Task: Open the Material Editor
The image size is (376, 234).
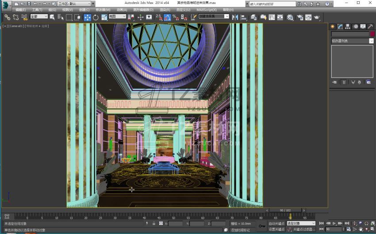Action: click(290, 18)
